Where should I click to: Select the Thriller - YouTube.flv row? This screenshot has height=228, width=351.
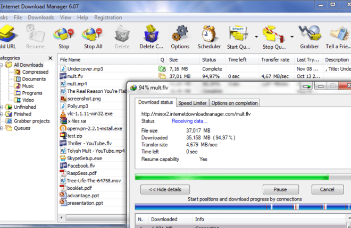(93, 143)
